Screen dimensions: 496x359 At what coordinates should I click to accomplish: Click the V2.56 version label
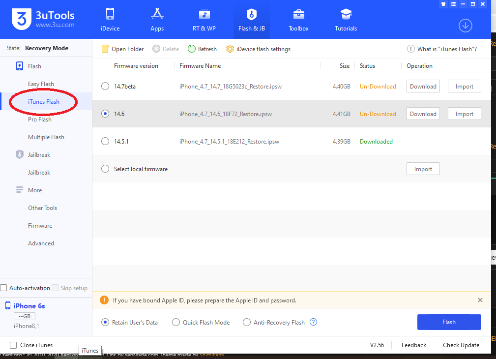pos(377,345)
